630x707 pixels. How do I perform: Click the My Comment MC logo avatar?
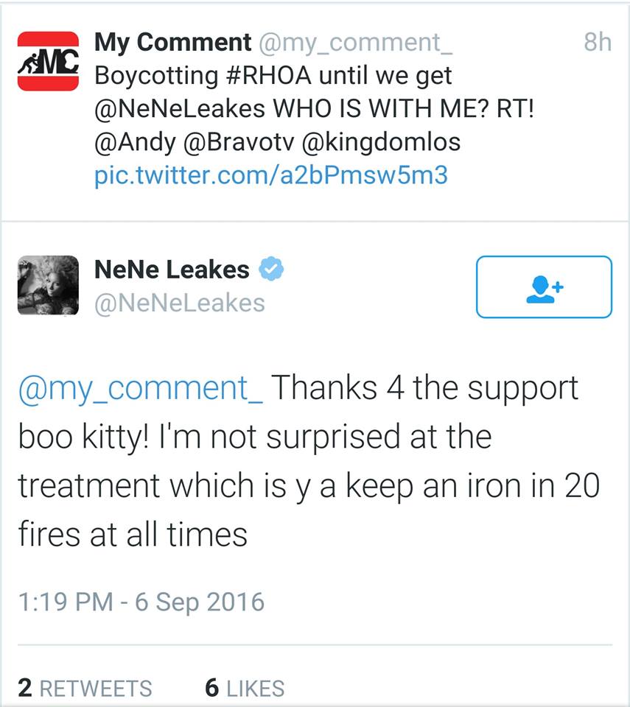(48, 61)
